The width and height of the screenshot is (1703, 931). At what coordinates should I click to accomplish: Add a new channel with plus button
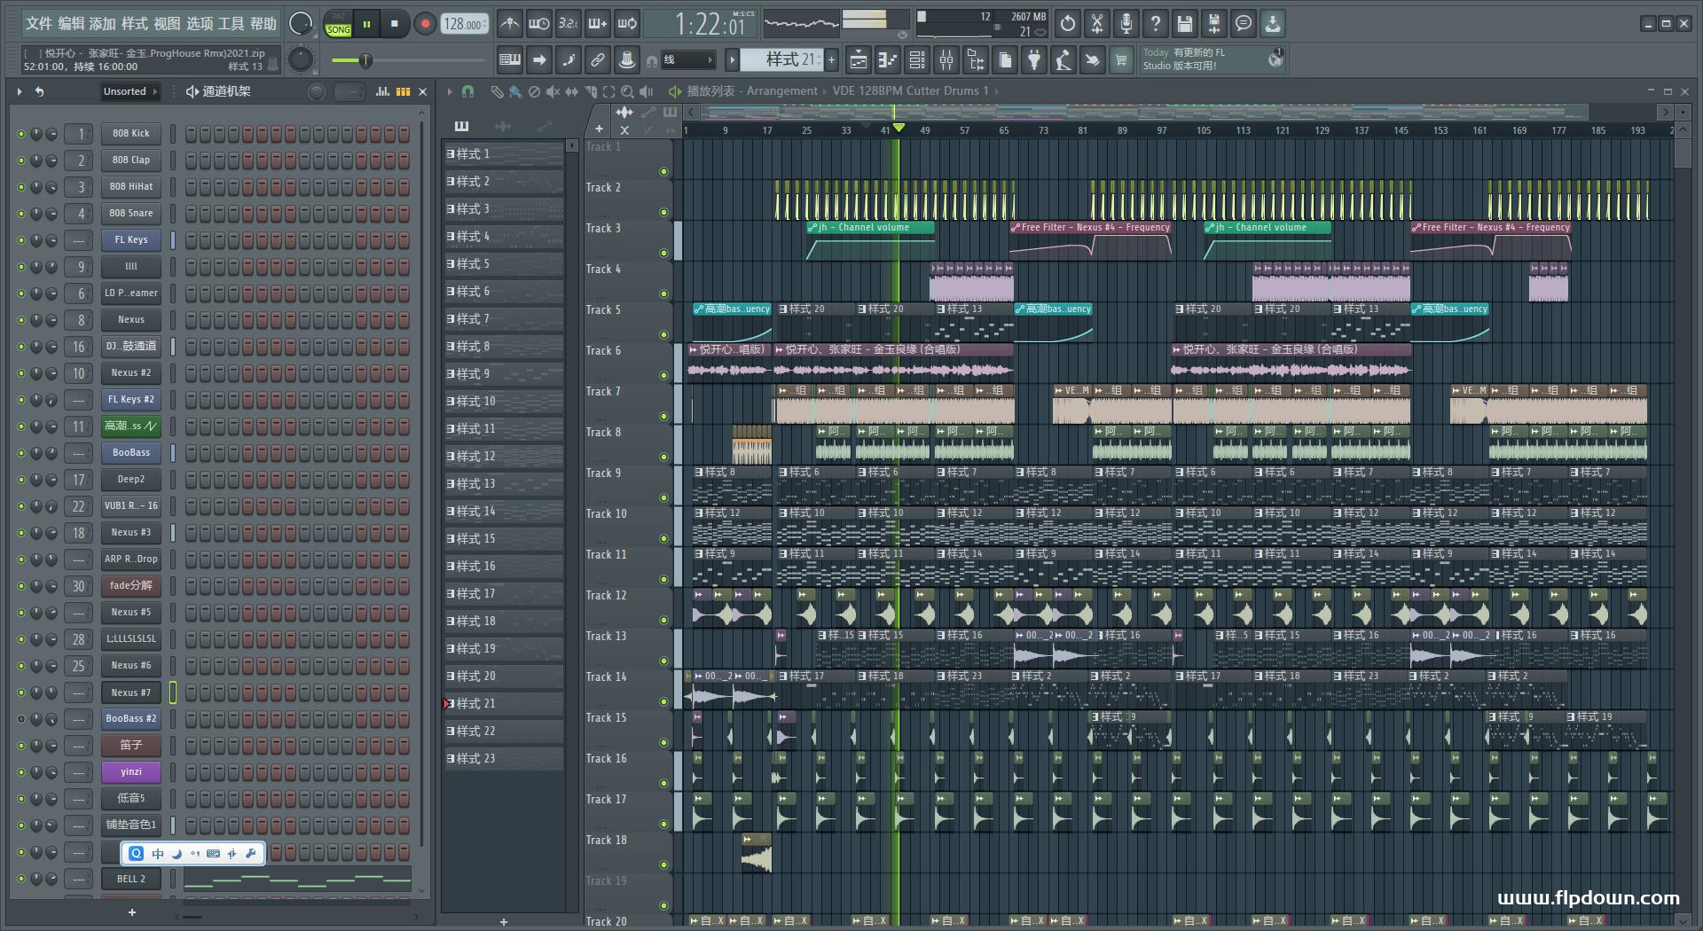pyautogui.click(x=132, y=912)
